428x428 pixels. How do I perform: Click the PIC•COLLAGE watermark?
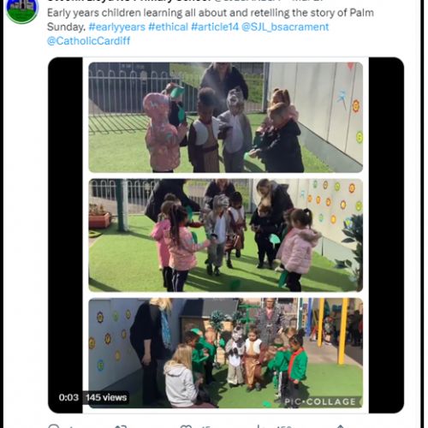320,401
